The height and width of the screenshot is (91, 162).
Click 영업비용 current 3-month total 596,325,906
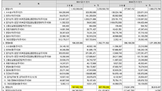(x=77, y=43)
